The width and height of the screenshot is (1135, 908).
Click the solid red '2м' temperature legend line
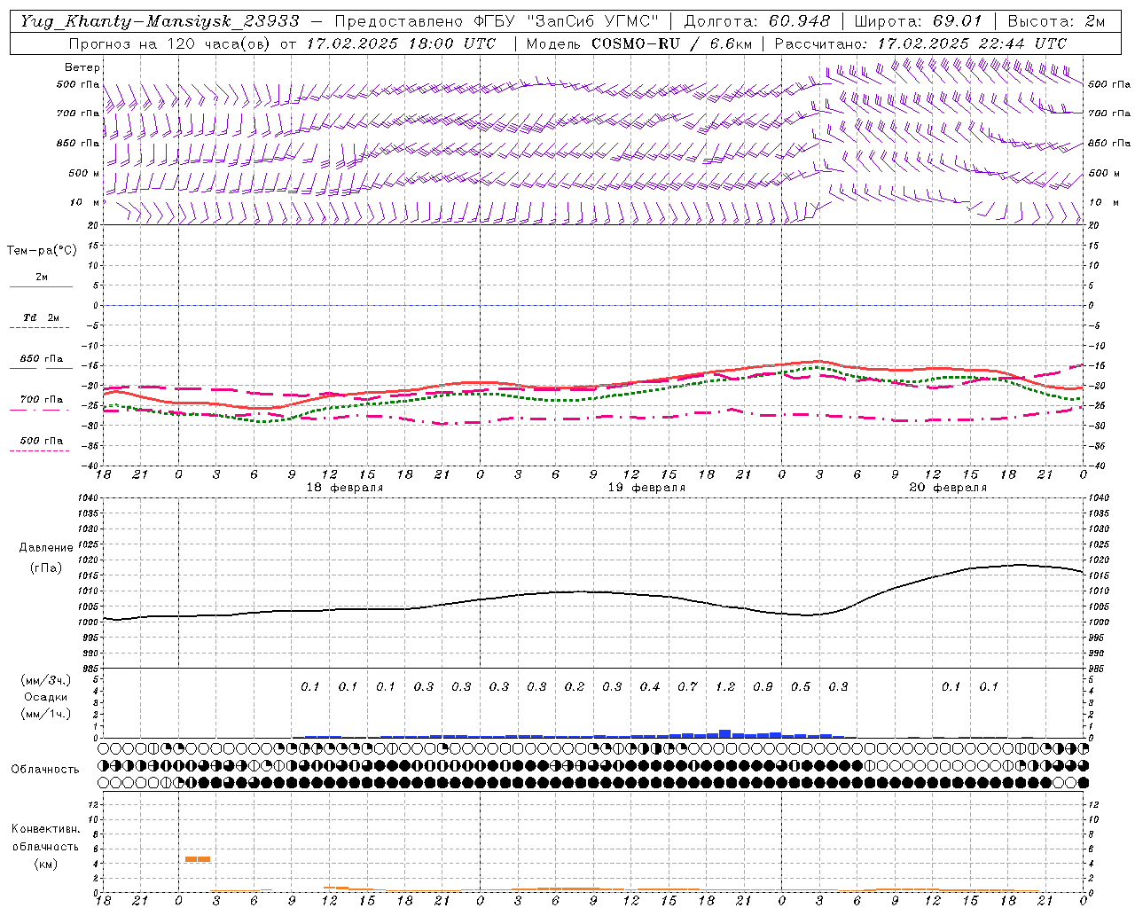click(41, 286)
